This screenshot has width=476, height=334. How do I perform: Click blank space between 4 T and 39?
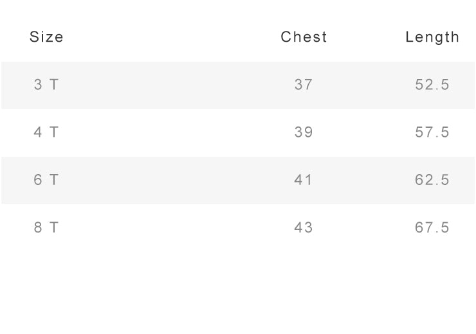[174, 132]
